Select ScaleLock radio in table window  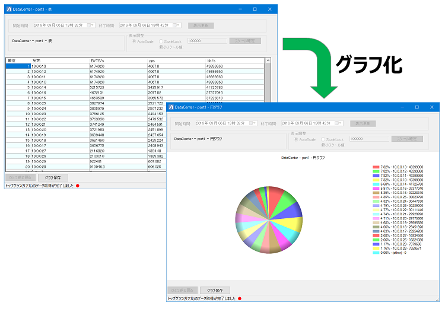coord(161,42)
